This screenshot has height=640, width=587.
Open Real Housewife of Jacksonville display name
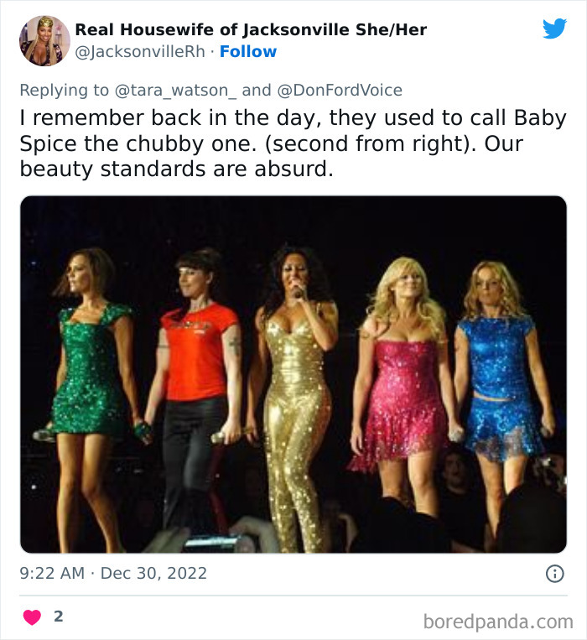click(x=251, y=30)
